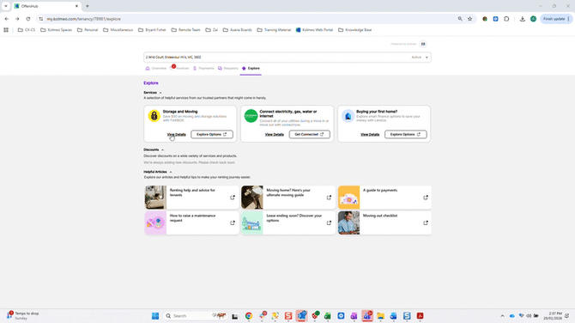Screen dimensions: 575x323
Task: Collapse the Helpful Articles section
Action: coord(171,172)
